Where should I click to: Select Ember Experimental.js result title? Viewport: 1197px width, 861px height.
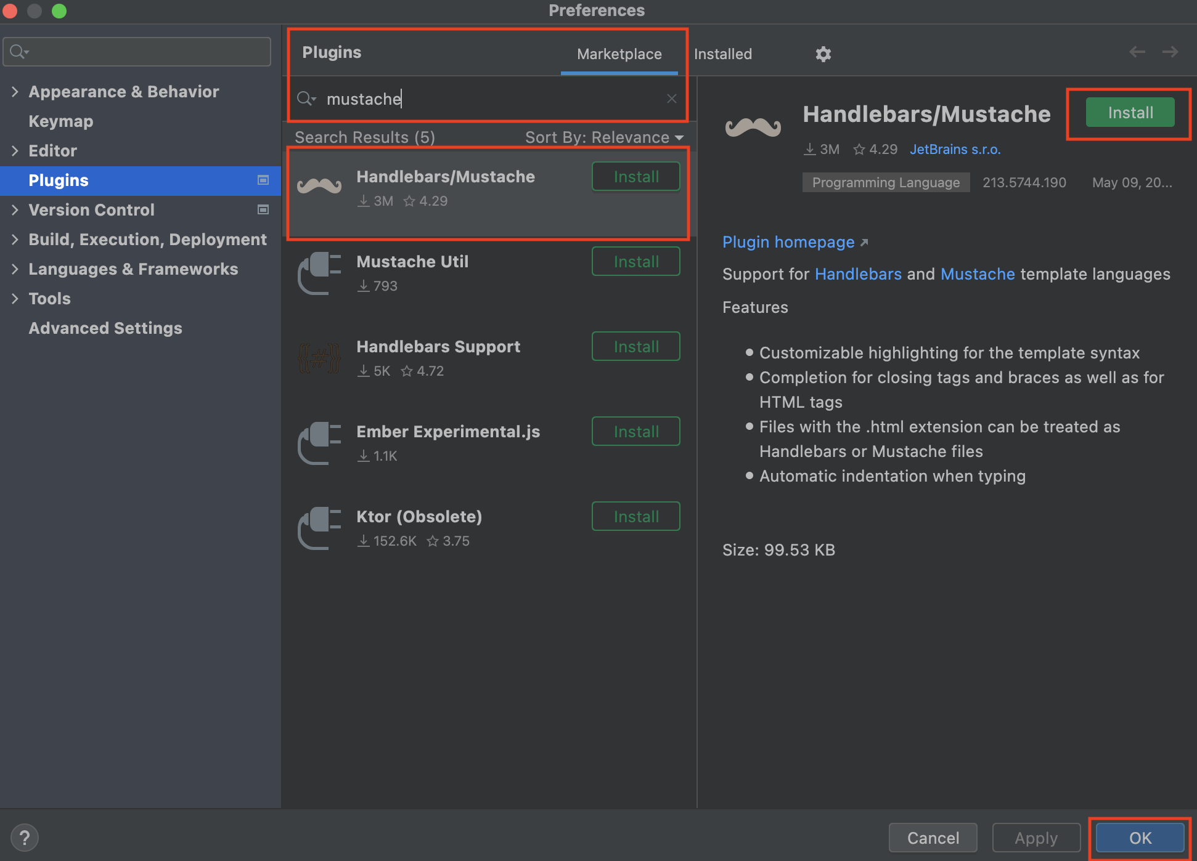click(x=448, y=432)
